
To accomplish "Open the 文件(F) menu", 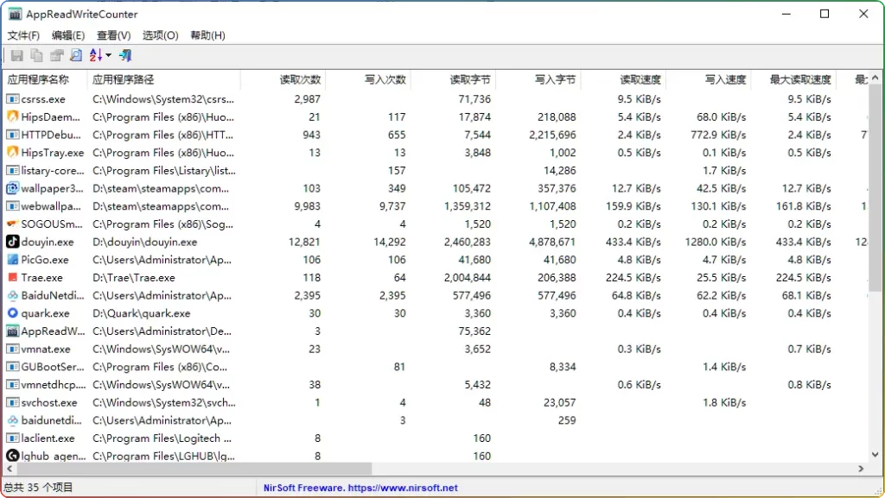I will [23, 35].
